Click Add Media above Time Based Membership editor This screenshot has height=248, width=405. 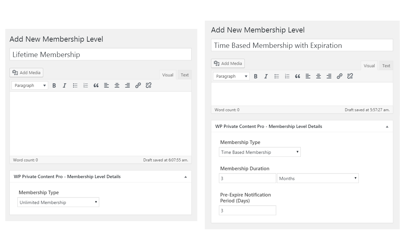[x=228, y=64]
